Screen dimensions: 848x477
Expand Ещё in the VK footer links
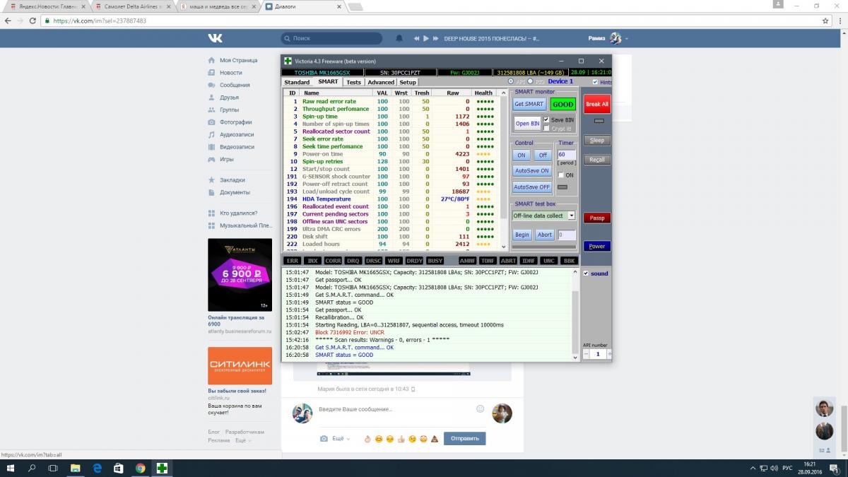243,440
